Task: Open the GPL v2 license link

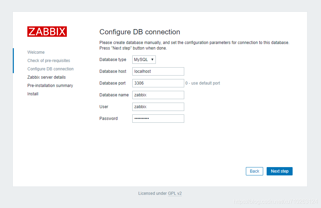Action: click(175, 193)
